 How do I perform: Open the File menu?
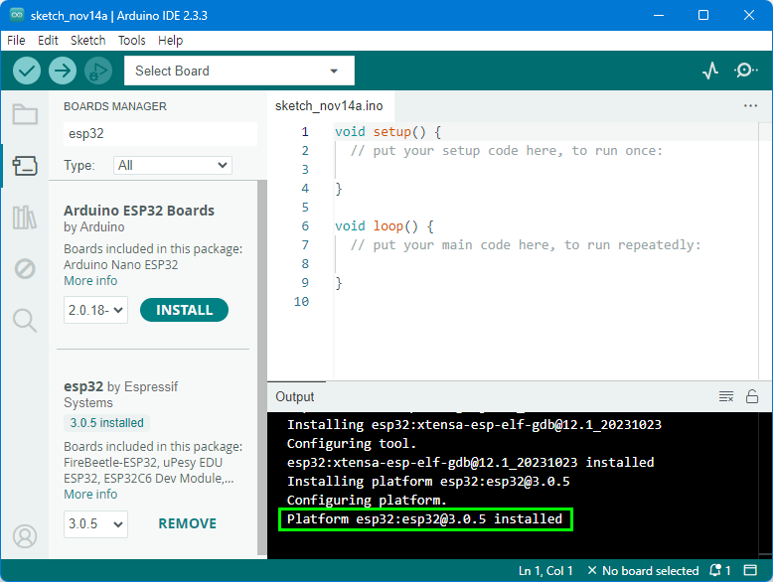pos(16,41)
